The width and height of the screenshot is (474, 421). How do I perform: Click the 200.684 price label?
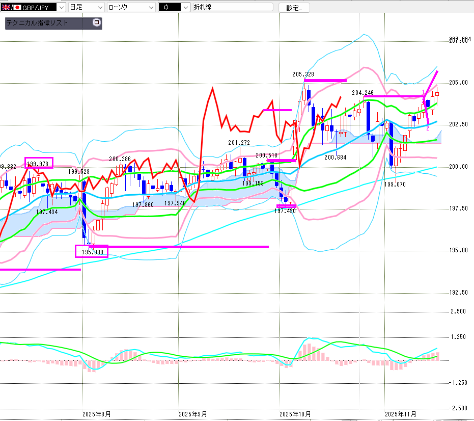[x=335, y=157]
